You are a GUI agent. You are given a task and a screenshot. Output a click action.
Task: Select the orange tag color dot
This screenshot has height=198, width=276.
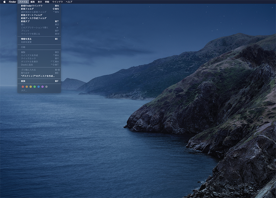click(x=27, y=87)
